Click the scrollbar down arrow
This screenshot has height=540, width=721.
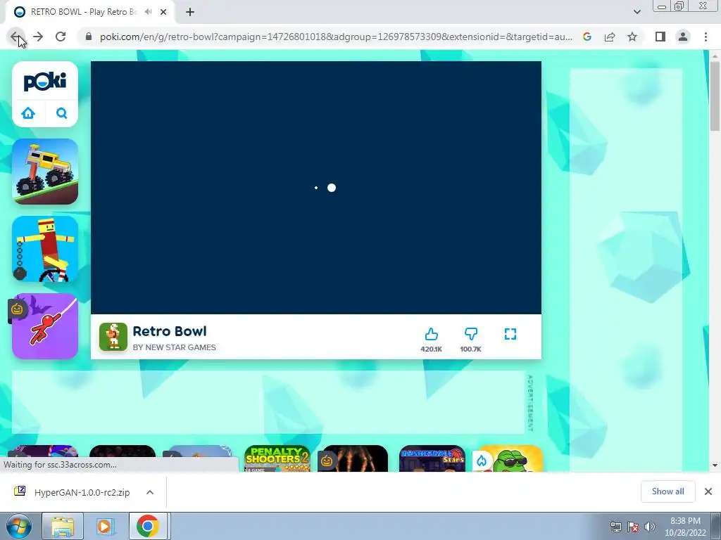click(x=715, y=465)
